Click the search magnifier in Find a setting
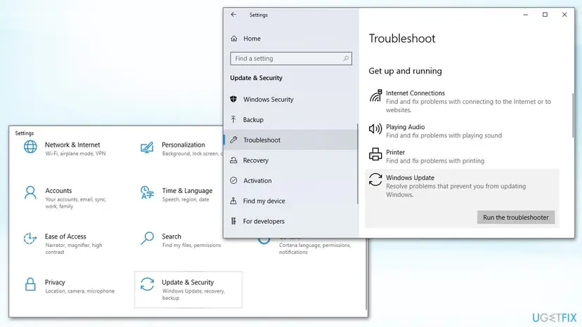Screen dimensions: 582x327 346,58
